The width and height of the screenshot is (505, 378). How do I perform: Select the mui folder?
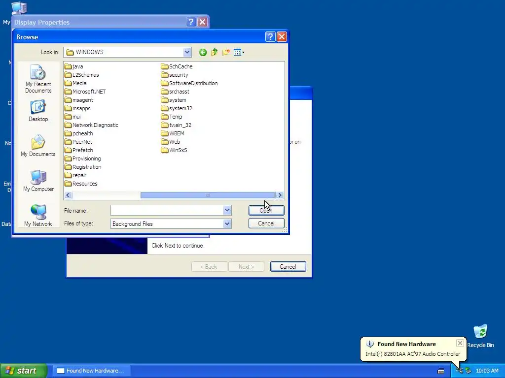pos(72,117)
